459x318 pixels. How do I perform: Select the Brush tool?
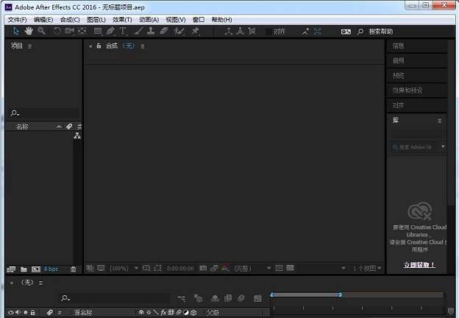tap(139, 31)
